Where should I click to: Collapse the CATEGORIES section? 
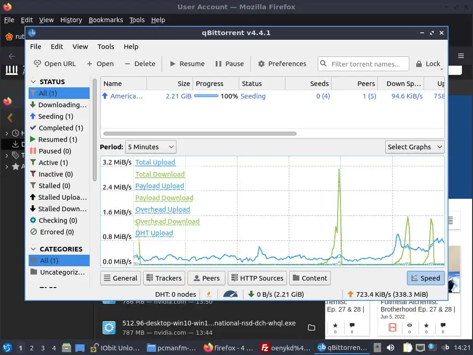(33, 249)
